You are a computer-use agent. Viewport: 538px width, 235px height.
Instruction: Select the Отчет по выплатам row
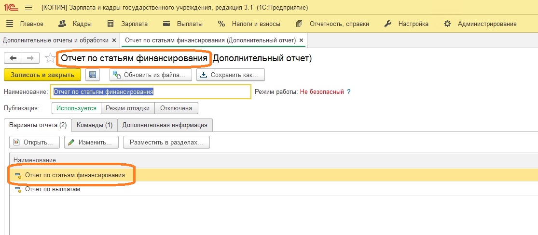coord(274,189)
